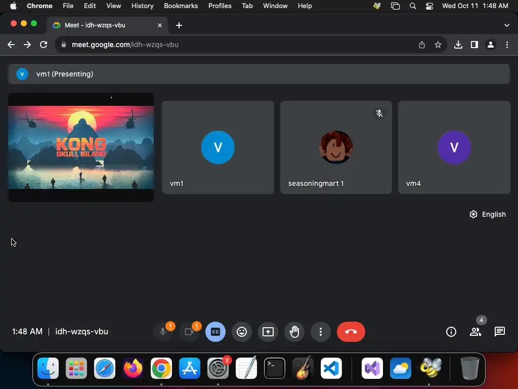
Task: Open the Apple menu
Action: point(13,6)
